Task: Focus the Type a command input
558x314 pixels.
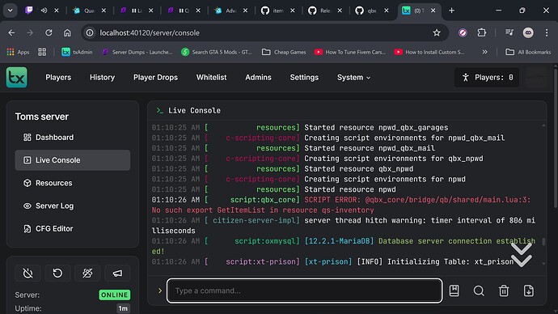Action: point(304,291)
